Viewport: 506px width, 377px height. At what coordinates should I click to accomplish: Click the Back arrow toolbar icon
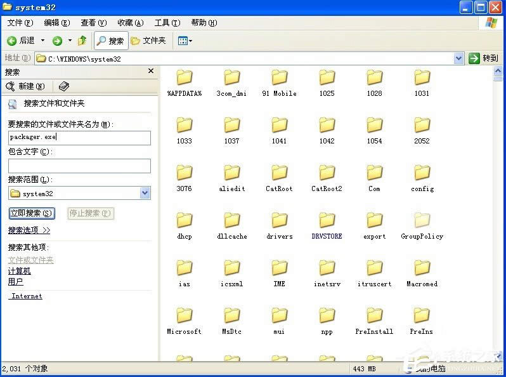tap(12, 41)
